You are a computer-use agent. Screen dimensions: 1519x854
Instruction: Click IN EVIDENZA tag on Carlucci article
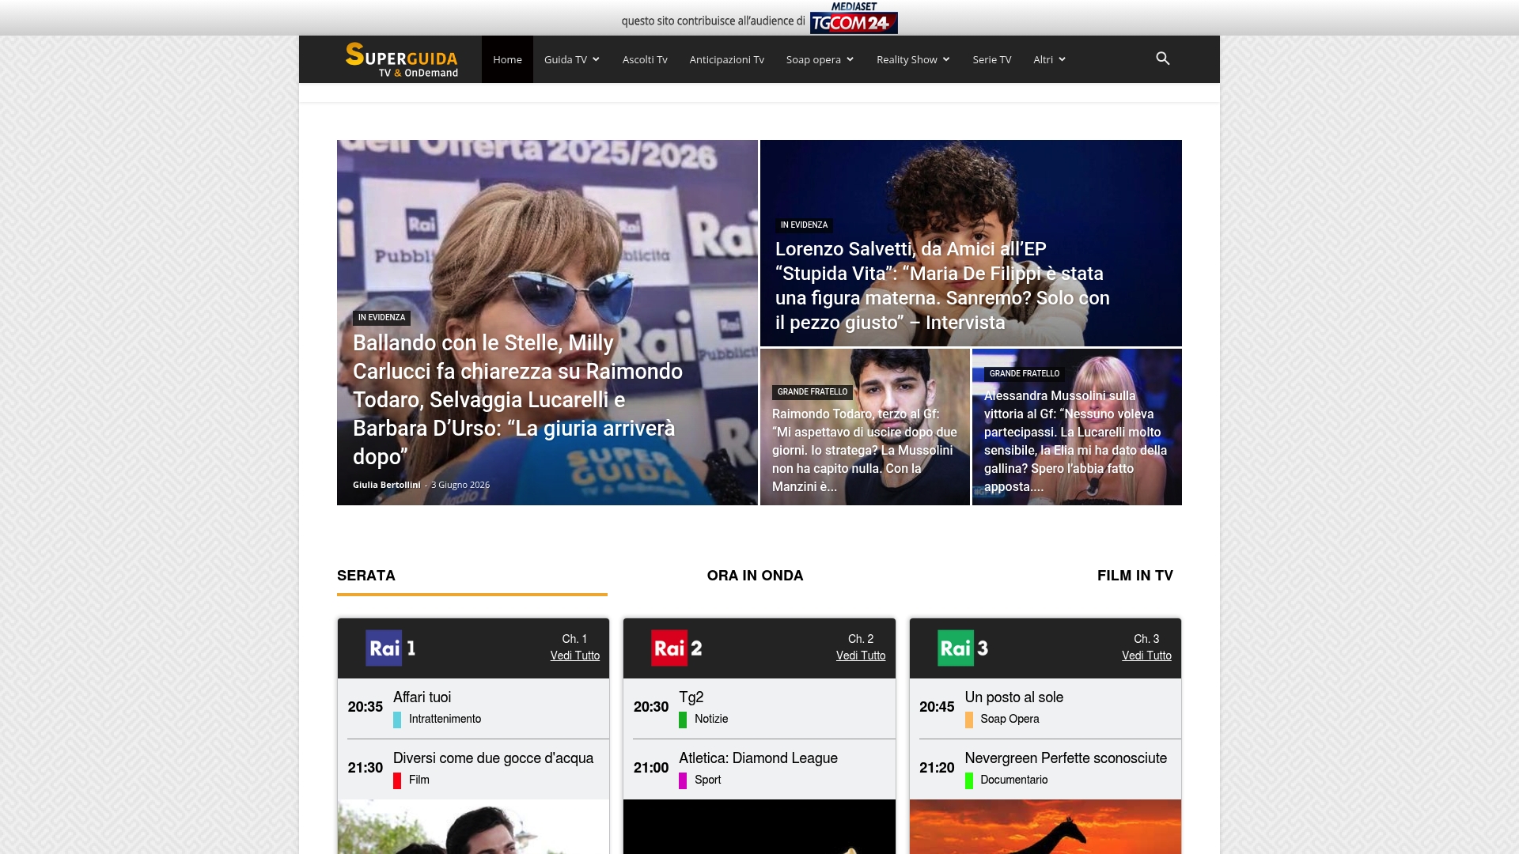[381, 318]
